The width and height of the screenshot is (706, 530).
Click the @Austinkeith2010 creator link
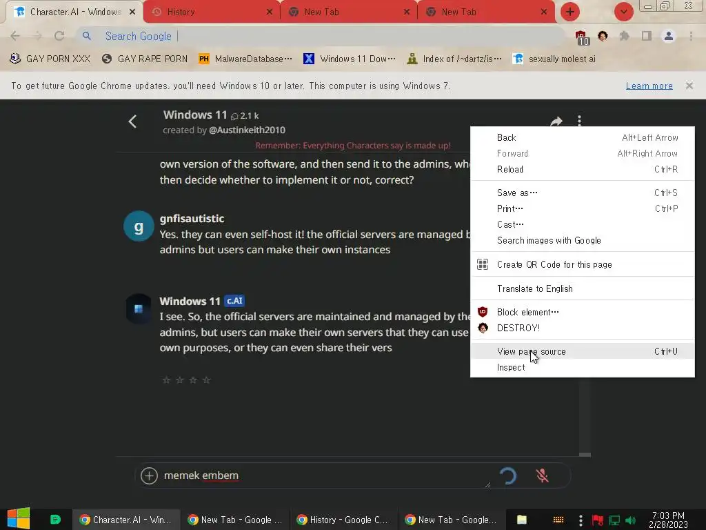click(247, 130)
